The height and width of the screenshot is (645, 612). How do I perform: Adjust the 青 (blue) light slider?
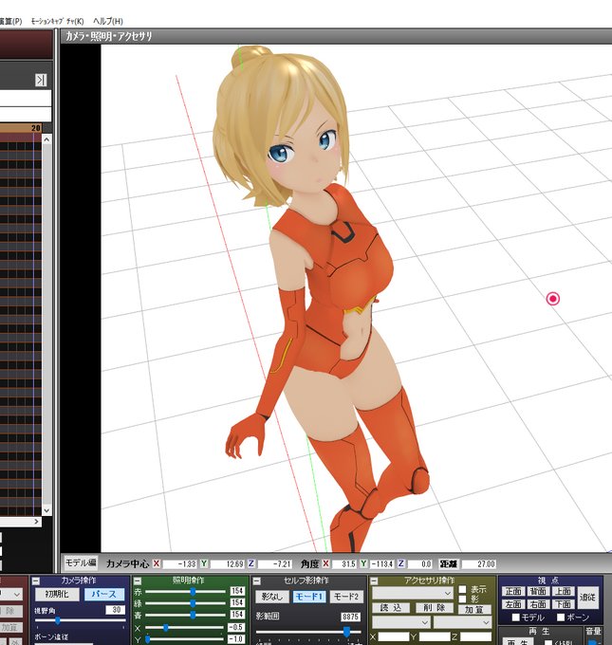(x=193, y=615)
